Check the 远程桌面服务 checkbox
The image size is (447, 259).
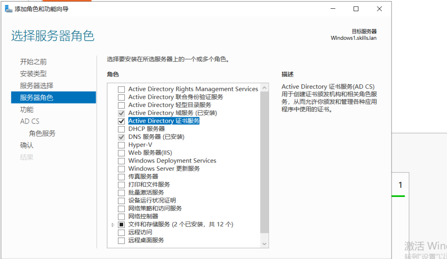point(121,240)
